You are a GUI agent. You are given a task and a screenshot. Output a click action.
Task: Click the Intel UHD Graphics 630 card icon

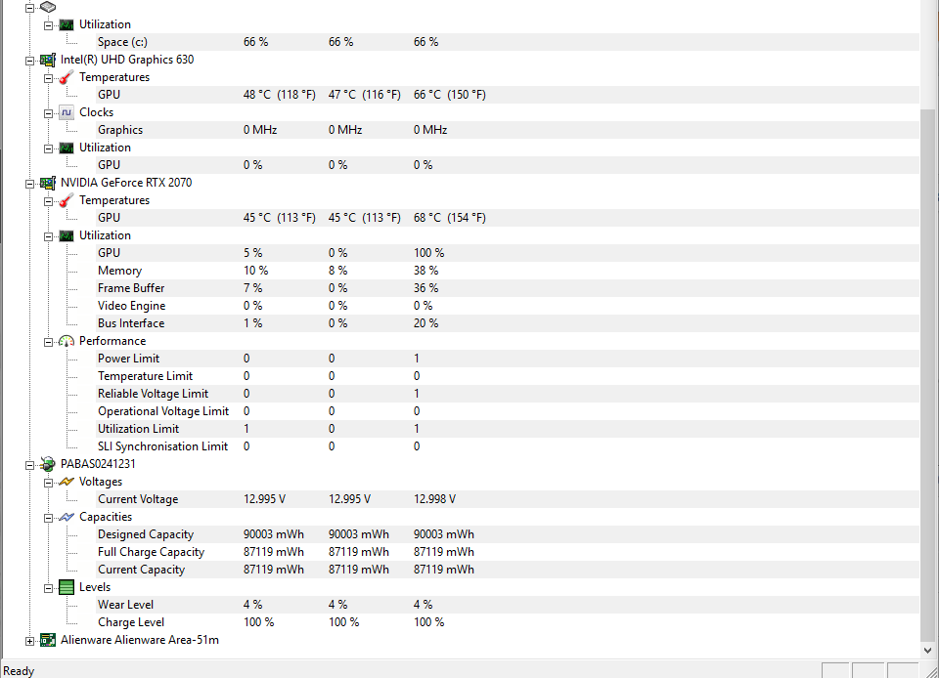point(48,60)
